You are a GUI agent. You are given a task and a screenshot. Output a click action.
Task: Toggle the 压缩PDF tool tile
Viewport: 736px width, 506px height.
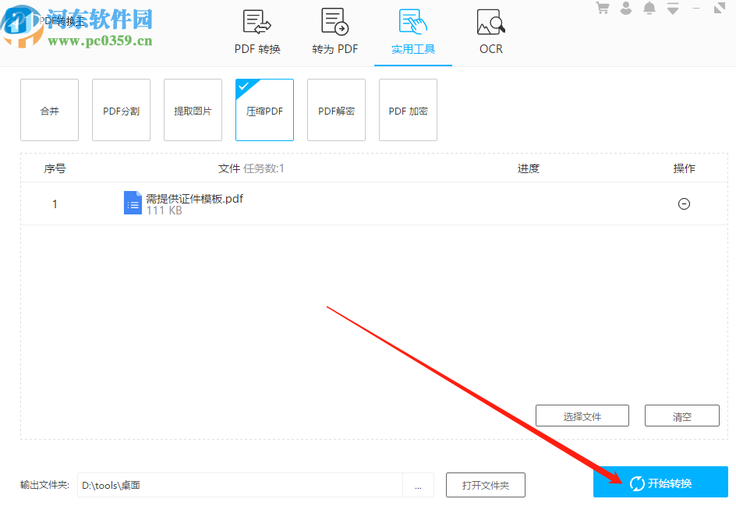(x=265, y=110)
